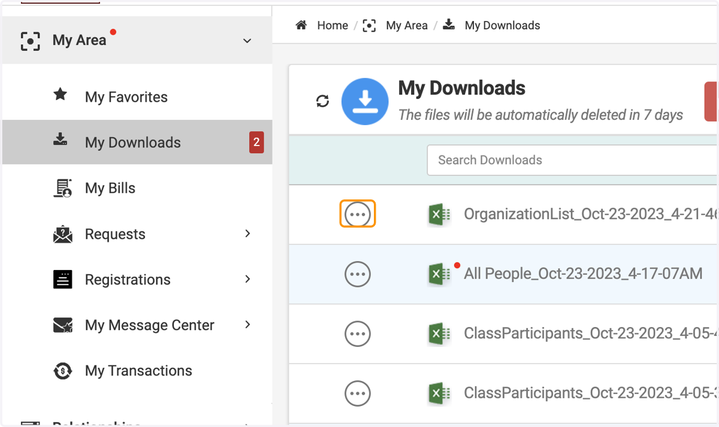
Task: Open file ClassParticipants_Oct-23-2023_4-05-4
Action: tap(591, 334)
